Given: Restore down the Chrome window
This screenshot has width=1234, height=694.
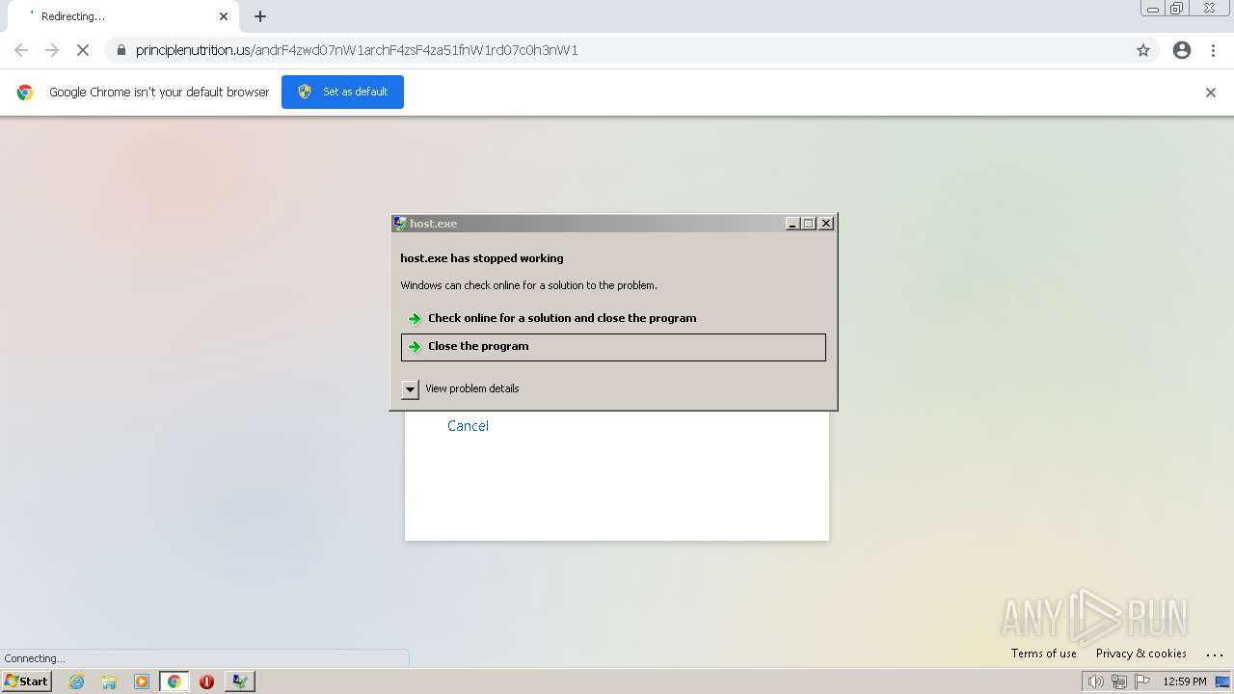Looking at the screenshot, I should tap(1176, 9).
